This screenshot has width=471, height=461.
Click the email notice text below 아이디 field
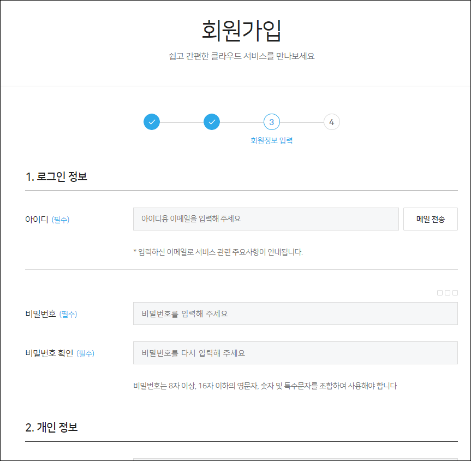coord(218,252)
